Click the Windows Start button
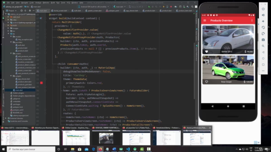 3,149
